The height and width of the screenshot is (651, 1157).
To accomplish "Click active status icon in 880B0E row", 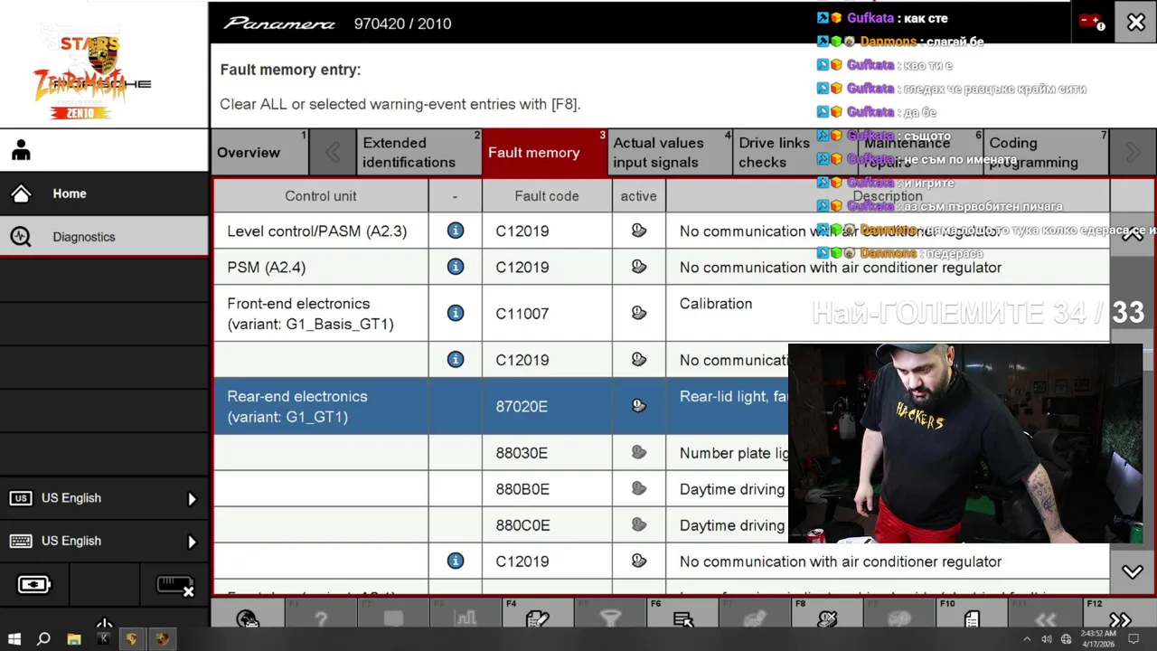I will pyautogui.click(x=639, y=488).
